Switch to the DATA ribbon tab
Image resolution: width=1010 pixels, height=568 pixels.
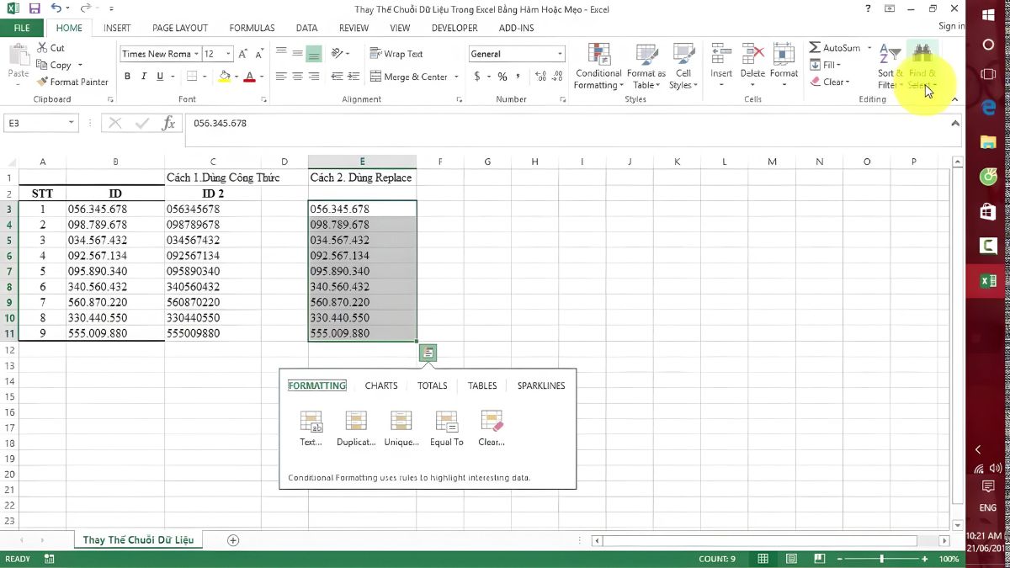click(x=306, y=28)
